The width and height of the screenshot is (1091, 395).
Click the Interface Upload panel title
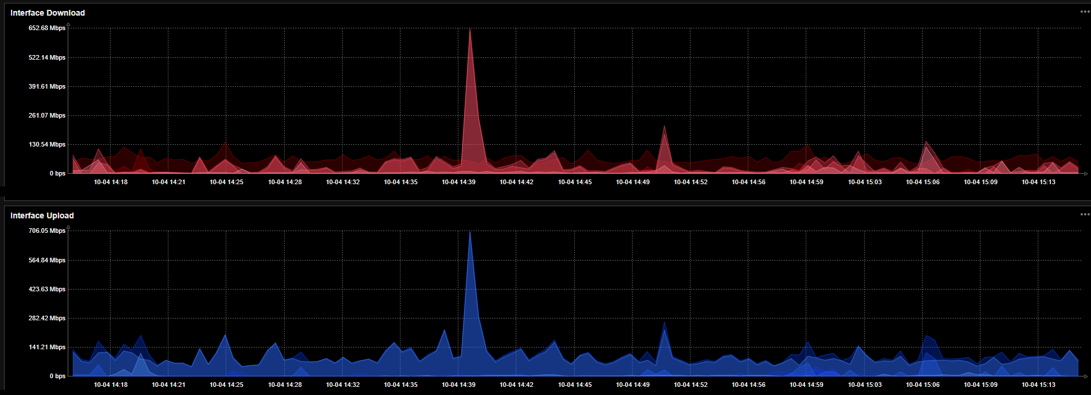point(42,215)
